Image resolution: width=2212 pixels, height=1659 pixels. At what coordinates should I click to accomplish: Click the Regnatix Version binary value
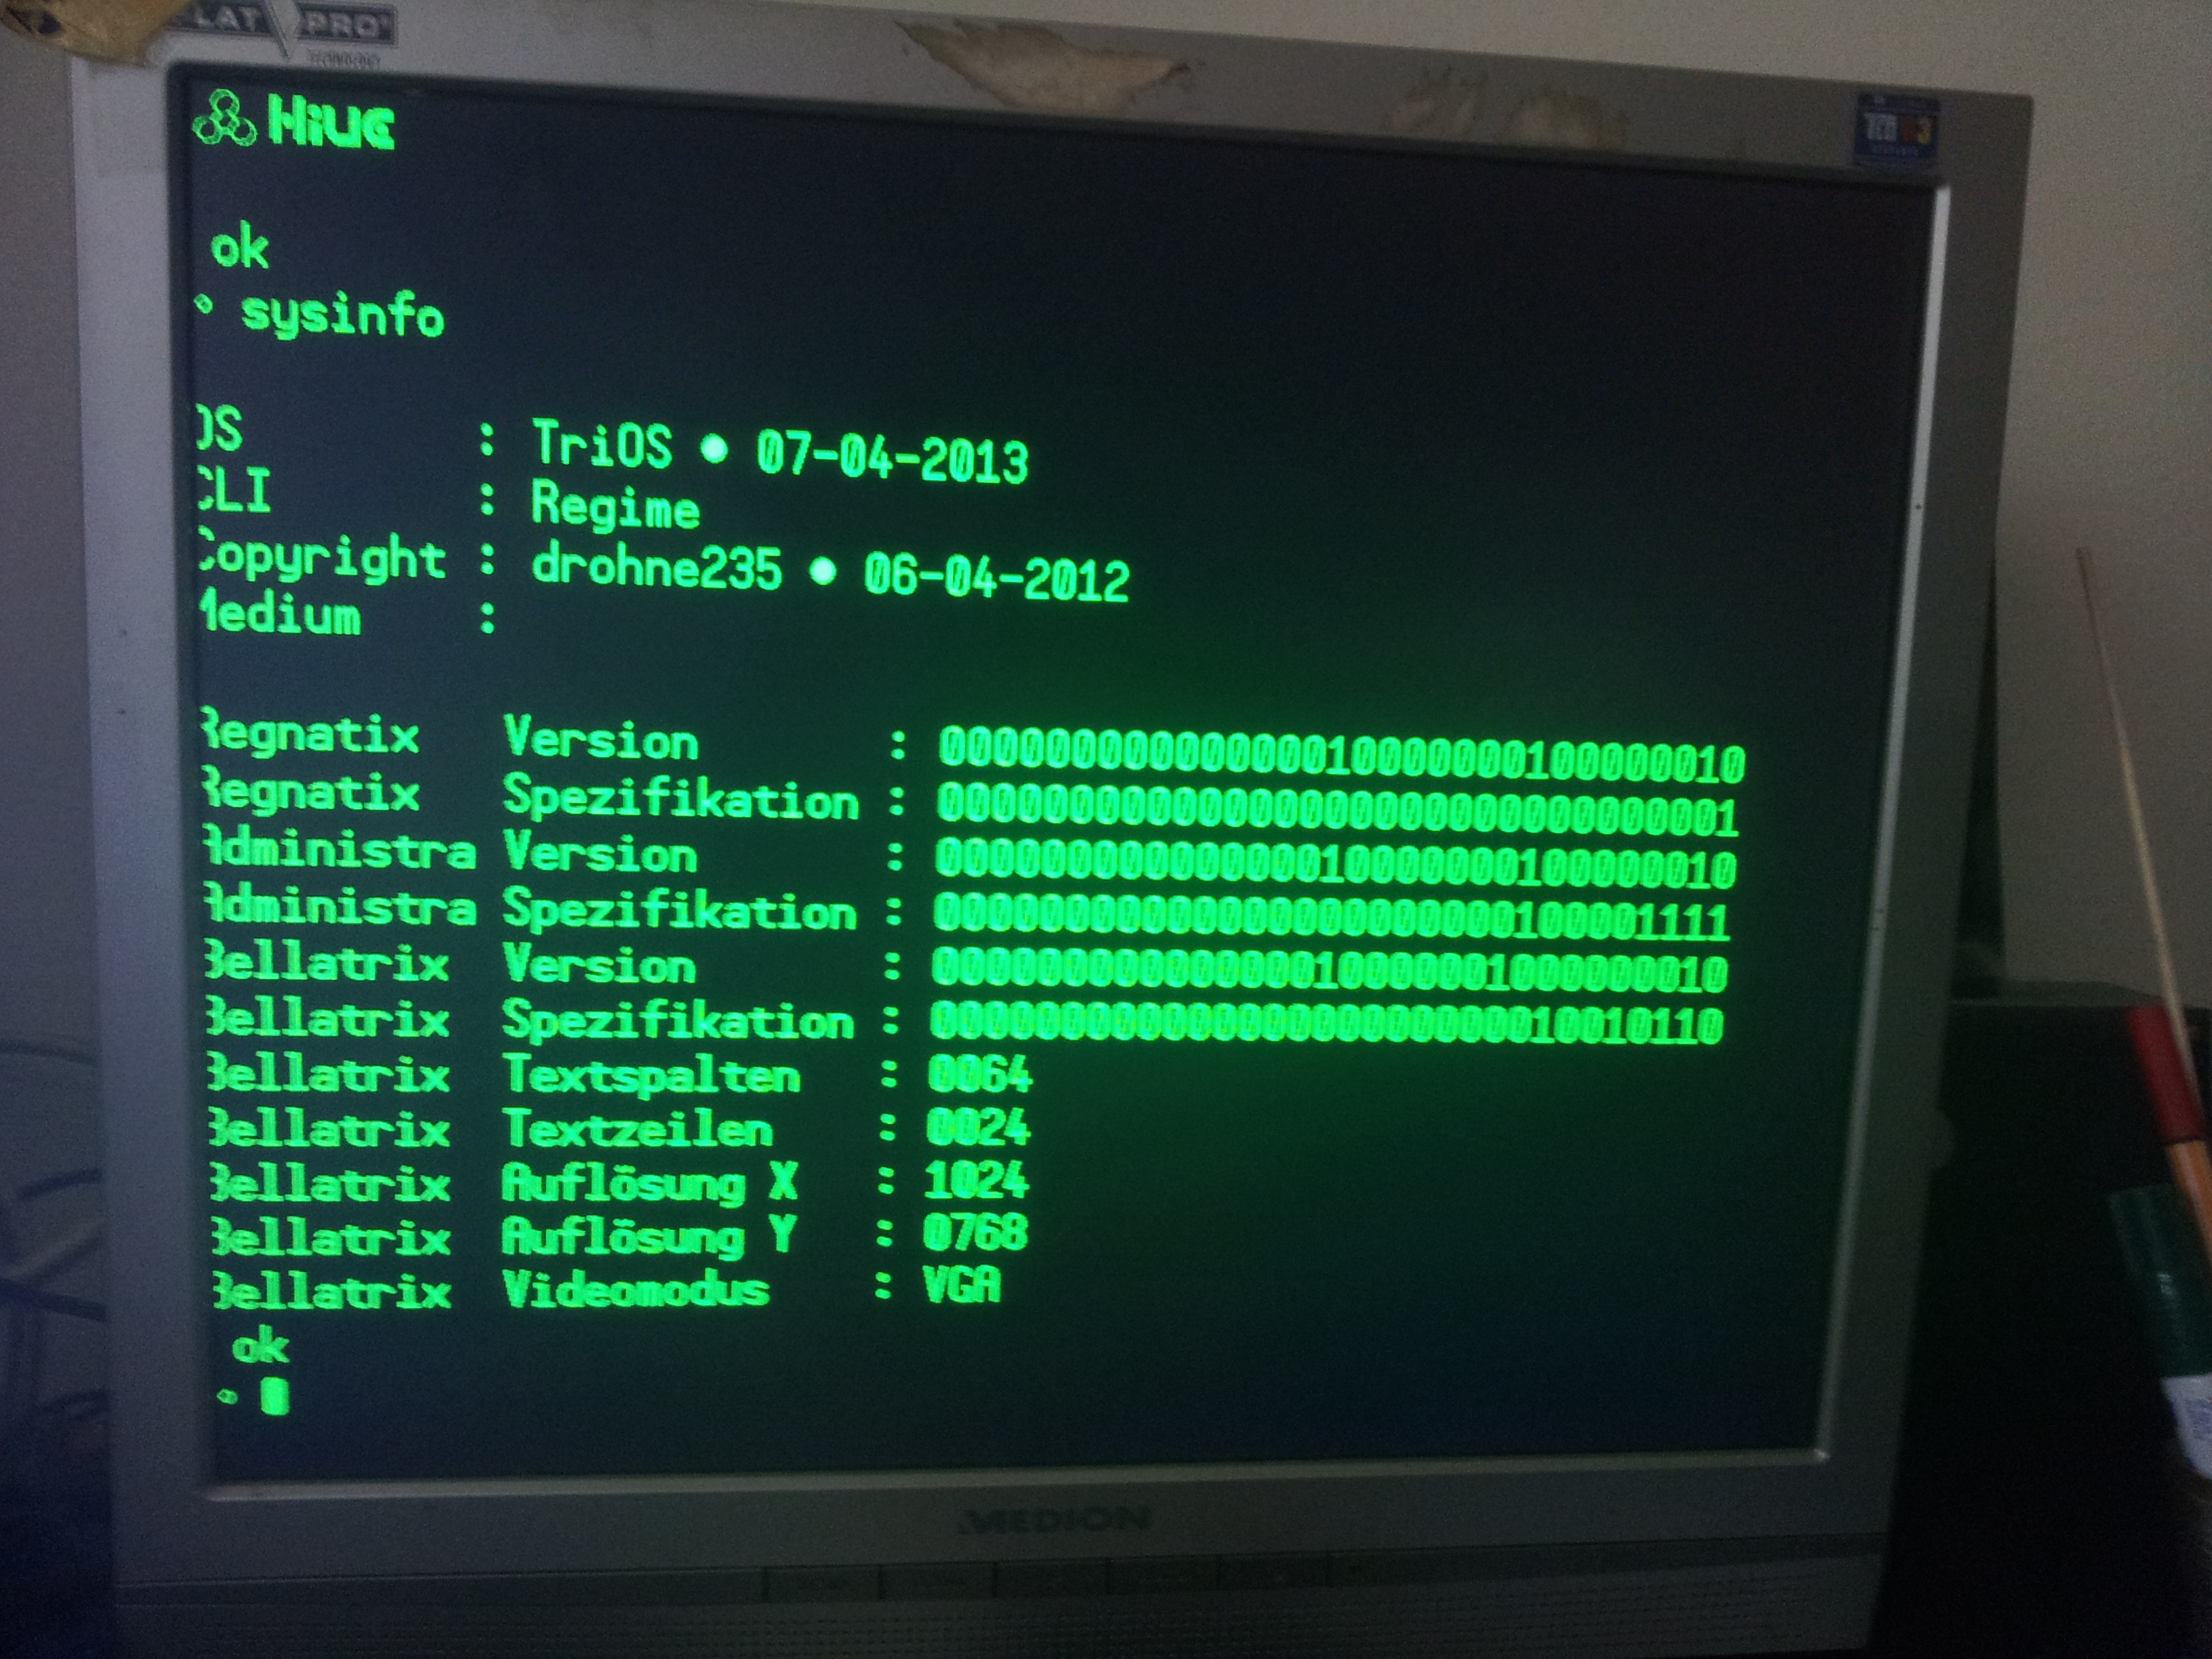point(1341,756)
